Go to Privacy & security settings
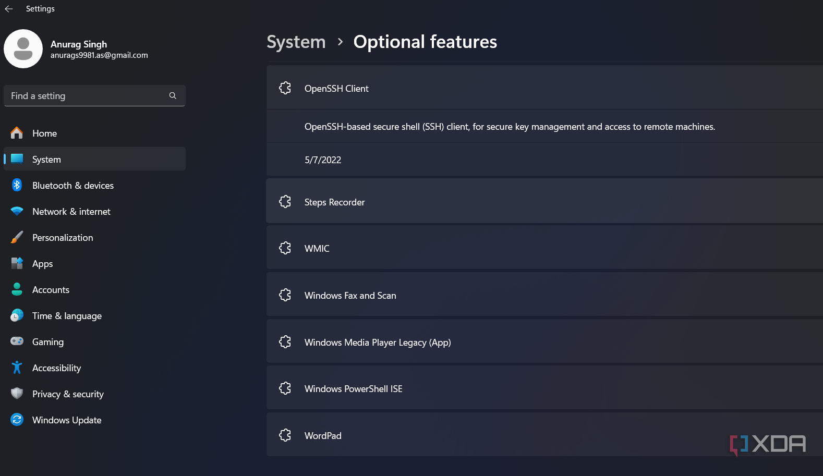Viewport: 823px width, 476px height. coord(94,394)
